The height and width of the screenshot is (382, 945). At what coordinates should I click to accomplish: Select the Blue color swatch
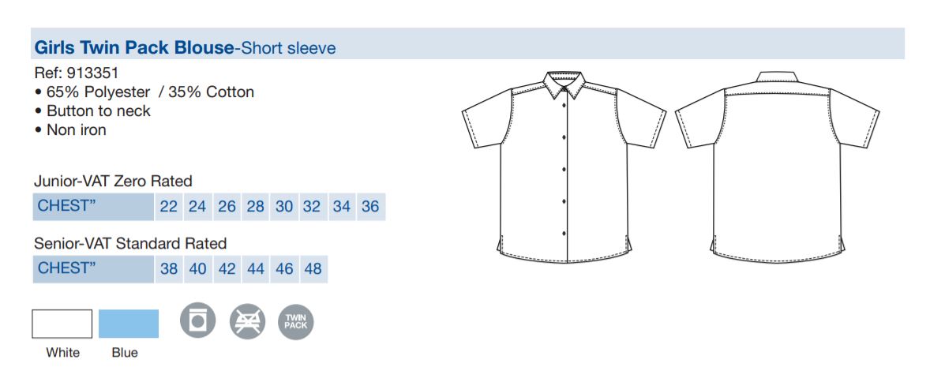pyautogui.click(x=129, y=324)
